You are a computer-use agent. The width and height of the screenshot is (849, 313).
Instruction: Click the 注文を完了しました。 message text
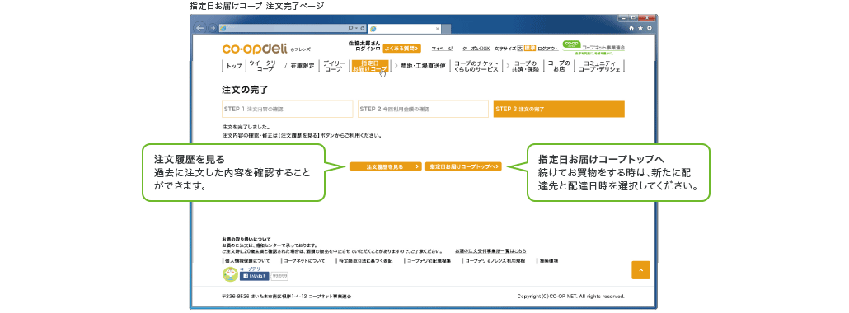246,127
